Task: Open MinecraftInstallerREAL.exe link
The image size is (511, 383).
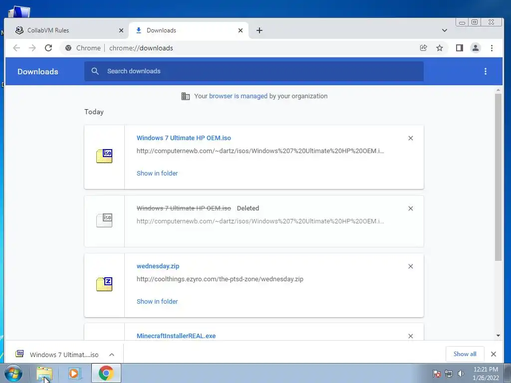Action: pyautogui.click(x=176, y=336)
